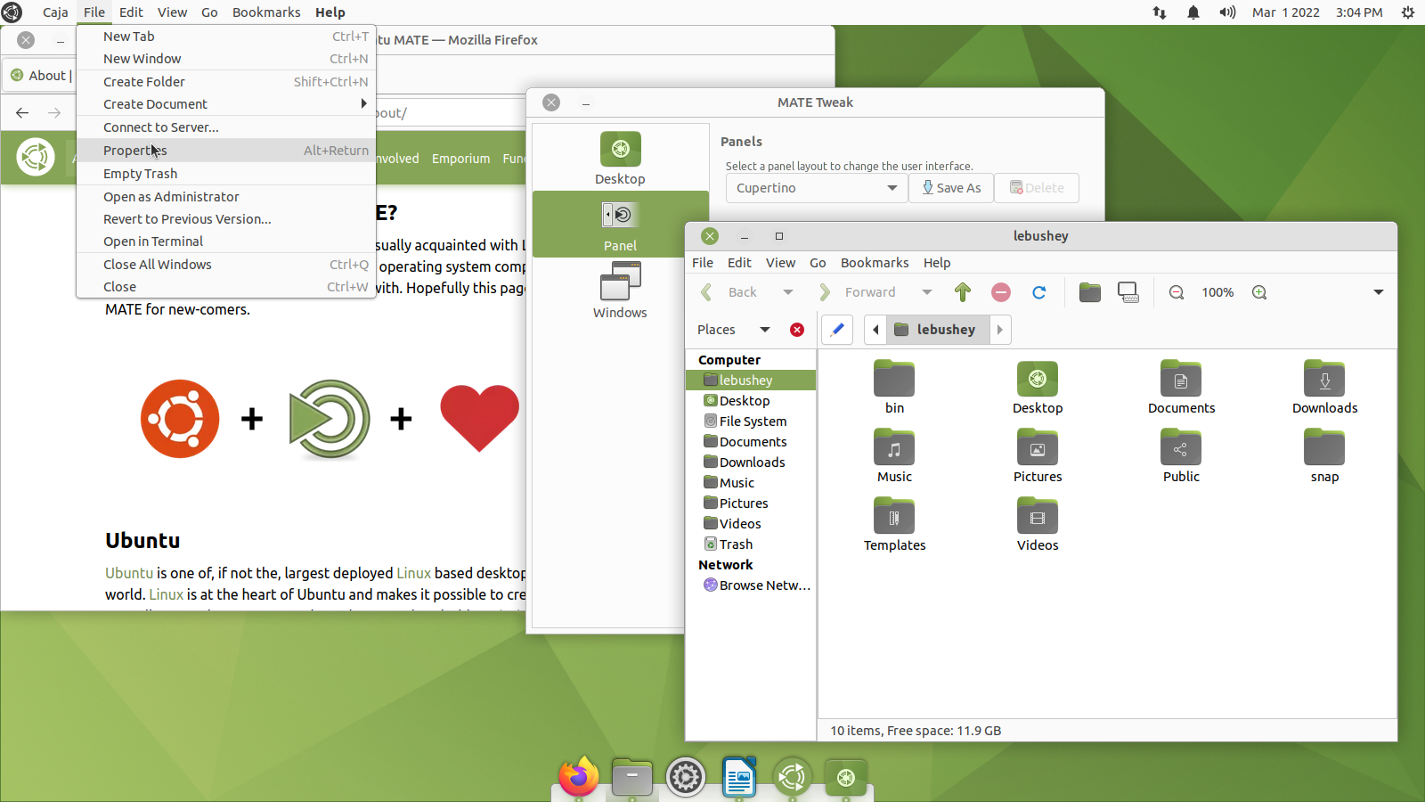Close the Places sidebar with red X
The image size is (1425, 802).
tap(797, 330)
